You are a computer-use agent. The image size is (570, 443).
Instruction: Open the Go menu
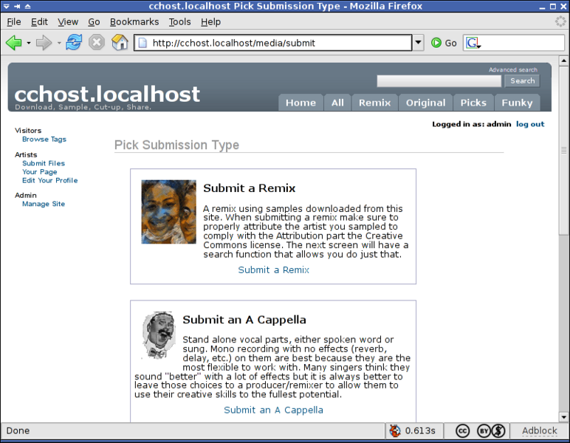pos(95,22)
